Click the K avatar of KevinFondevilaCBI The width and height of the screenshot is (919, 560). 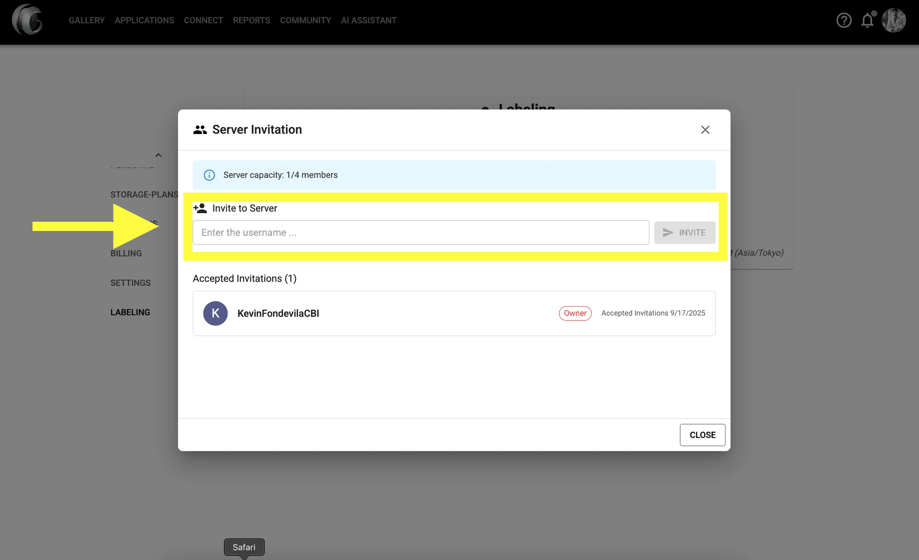[x=215, y=313]
